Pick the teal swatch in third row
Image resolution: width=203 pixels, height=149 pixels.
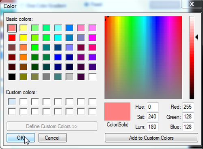point(46,48)
